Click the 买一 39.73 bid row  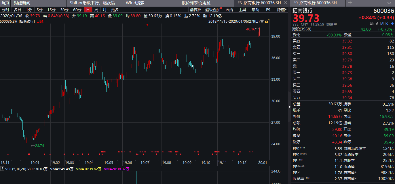point(343,73)
